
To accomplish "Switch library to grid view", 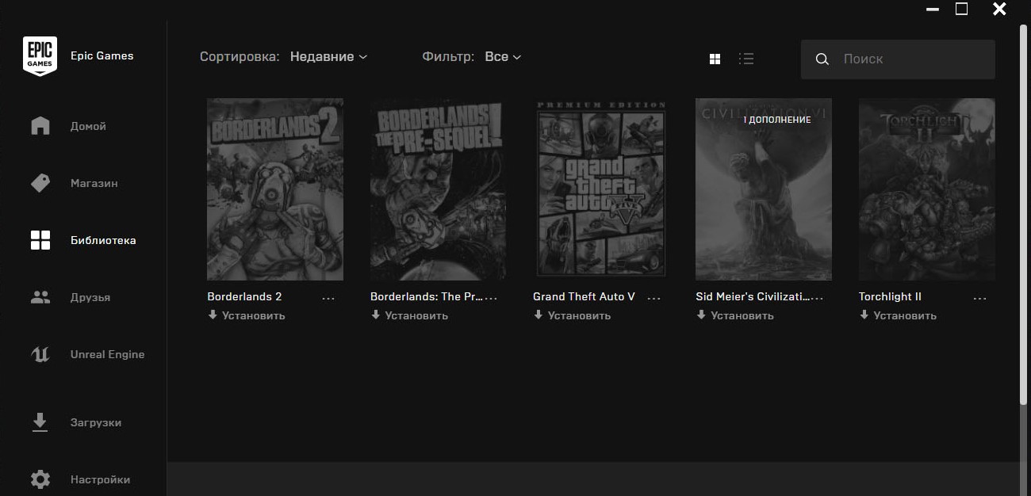I will [715, 59].
